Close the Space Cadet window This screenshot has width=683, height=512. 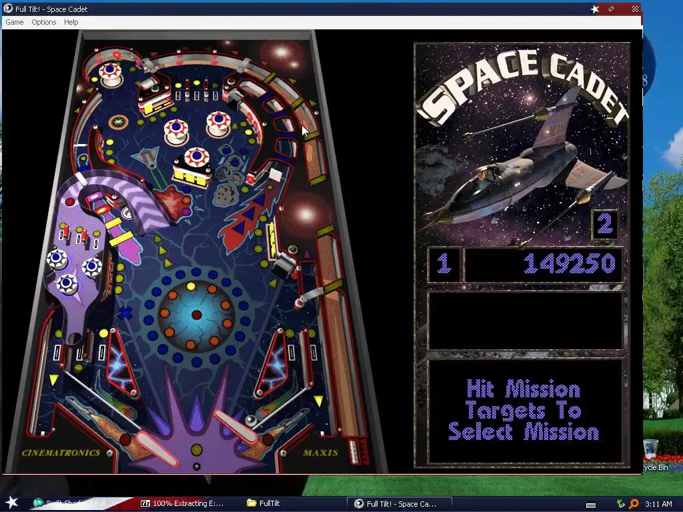(x=635, y=9)
